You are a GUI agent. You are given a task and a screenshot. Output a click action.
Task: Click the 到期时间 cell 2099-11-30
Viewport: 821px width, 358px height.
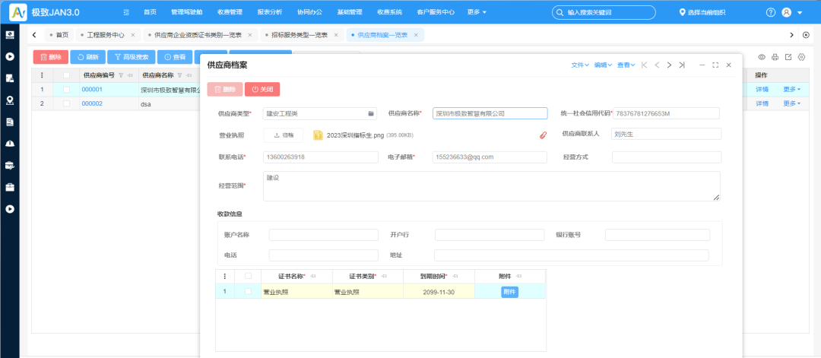point(439,292)
